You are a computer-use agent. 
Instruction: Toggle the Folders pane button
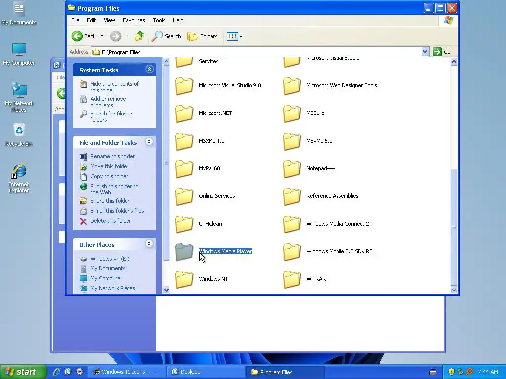[x=203, y=36]
